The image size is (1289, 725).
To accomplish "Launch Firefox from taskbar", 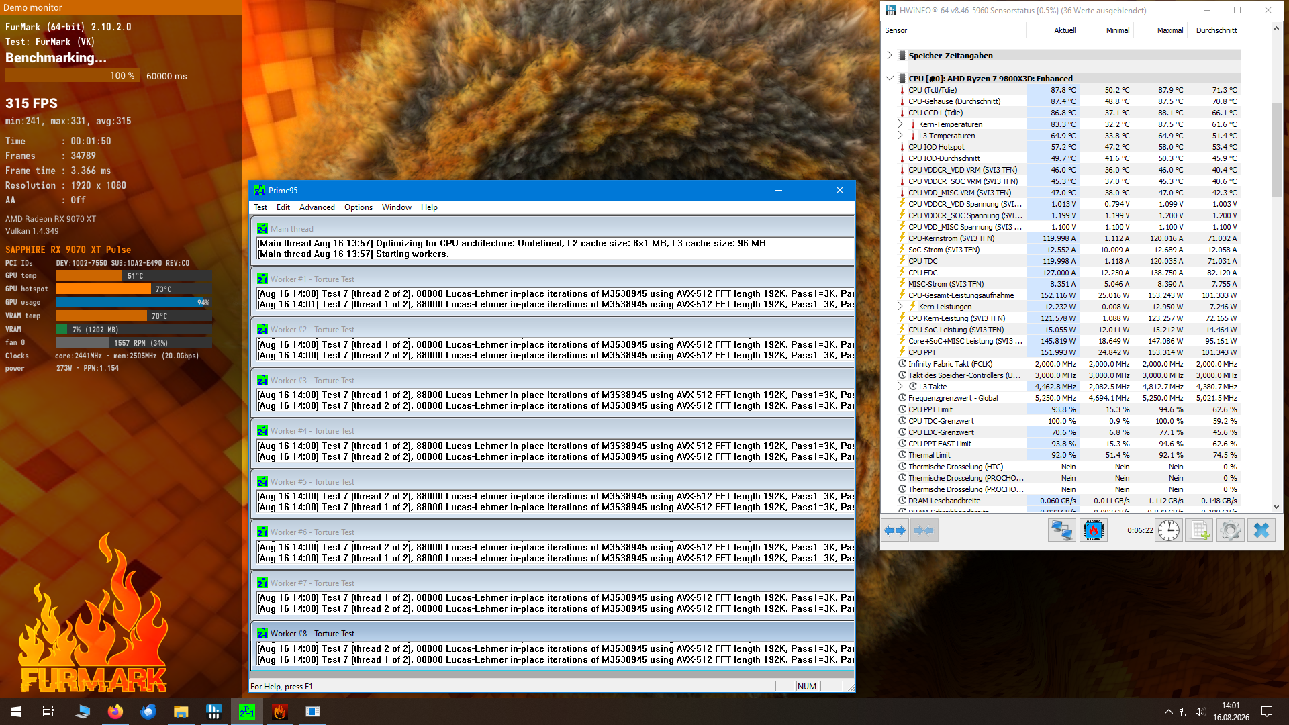I will 115,712.
